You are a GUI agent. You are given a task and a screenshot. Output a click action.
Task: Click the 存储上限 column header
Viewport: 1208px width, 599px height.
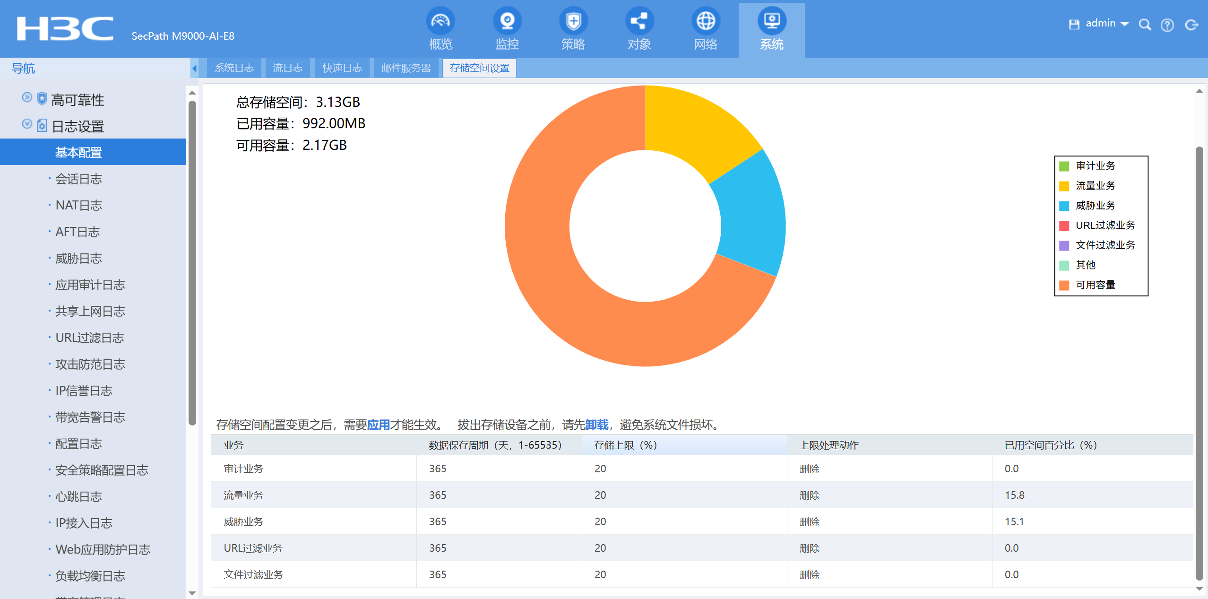click(x=625, y=445)
